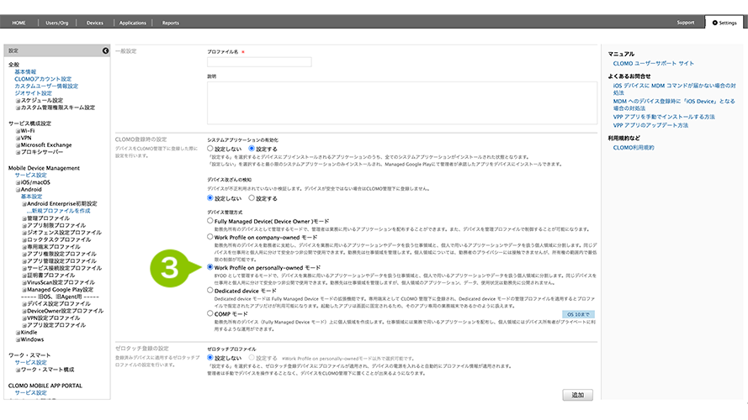
Task: Open ワーク・スマート サービス設定 link
Action: click(30, 362)
